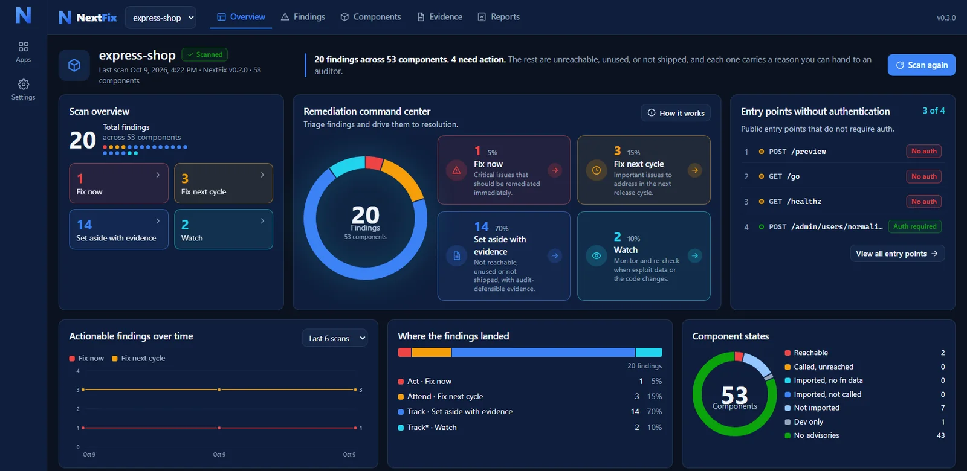Click the No advisories component state row
Viewport: 967px width, 471px height.
pyautogui.click(x=865, y=435)
